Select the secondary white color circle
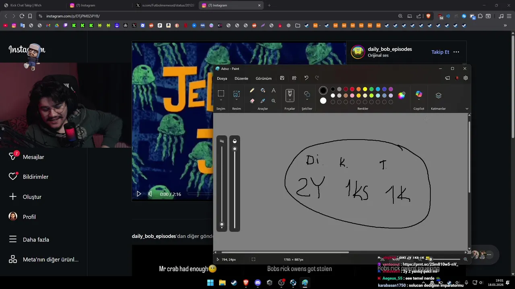The height and width of the screenshot is (289, 515). pos(323,101)
